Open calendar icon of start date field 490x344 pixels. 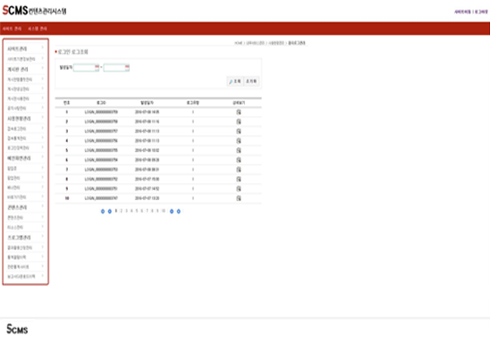(97, 67)
